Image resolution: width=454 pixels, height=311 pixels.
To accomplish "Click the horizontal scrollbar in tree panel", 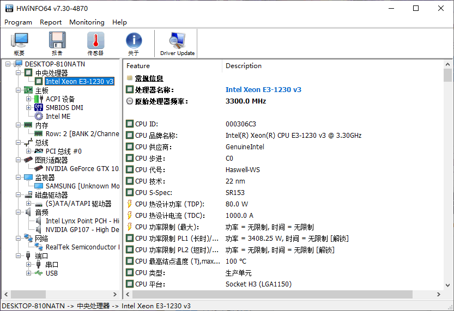I will click(60, 294).
